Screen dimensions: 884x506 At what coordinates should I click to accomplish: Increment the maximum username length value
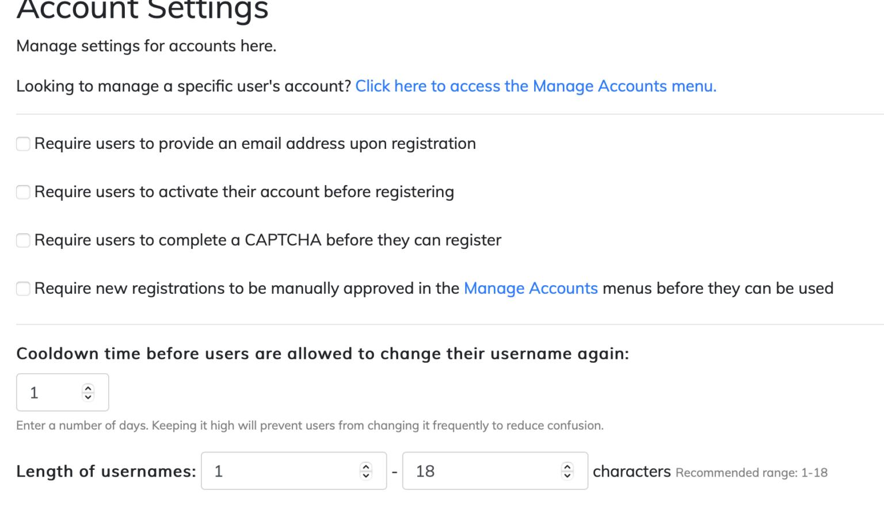click(567, 466)
